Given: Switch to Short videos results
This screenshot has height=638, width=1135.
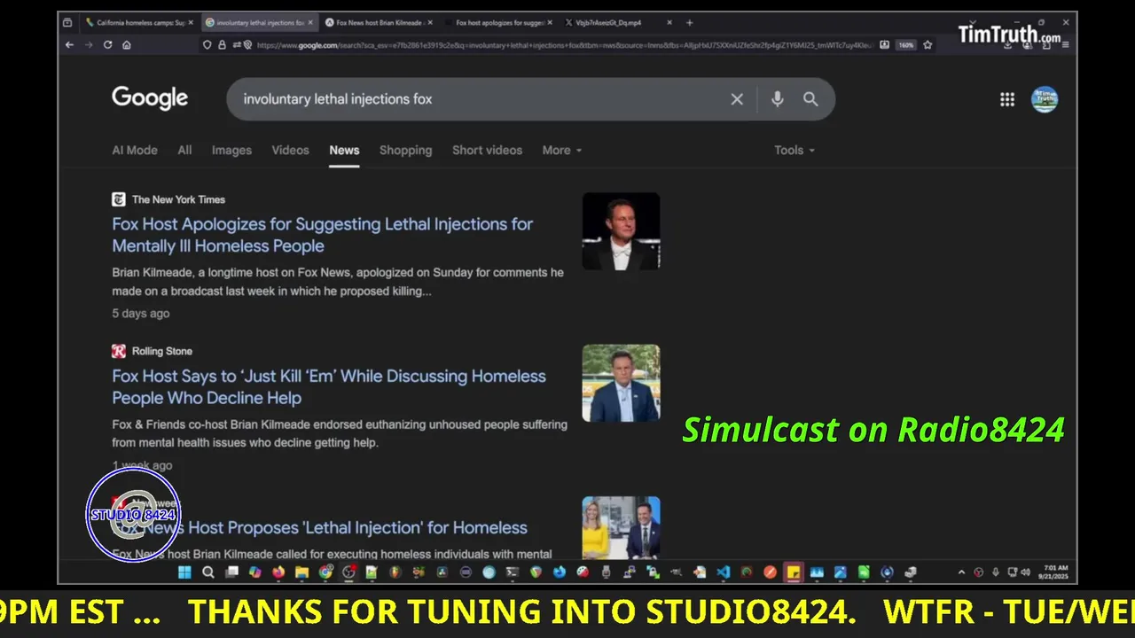Looking at the screenshot, I should point(487,150).
